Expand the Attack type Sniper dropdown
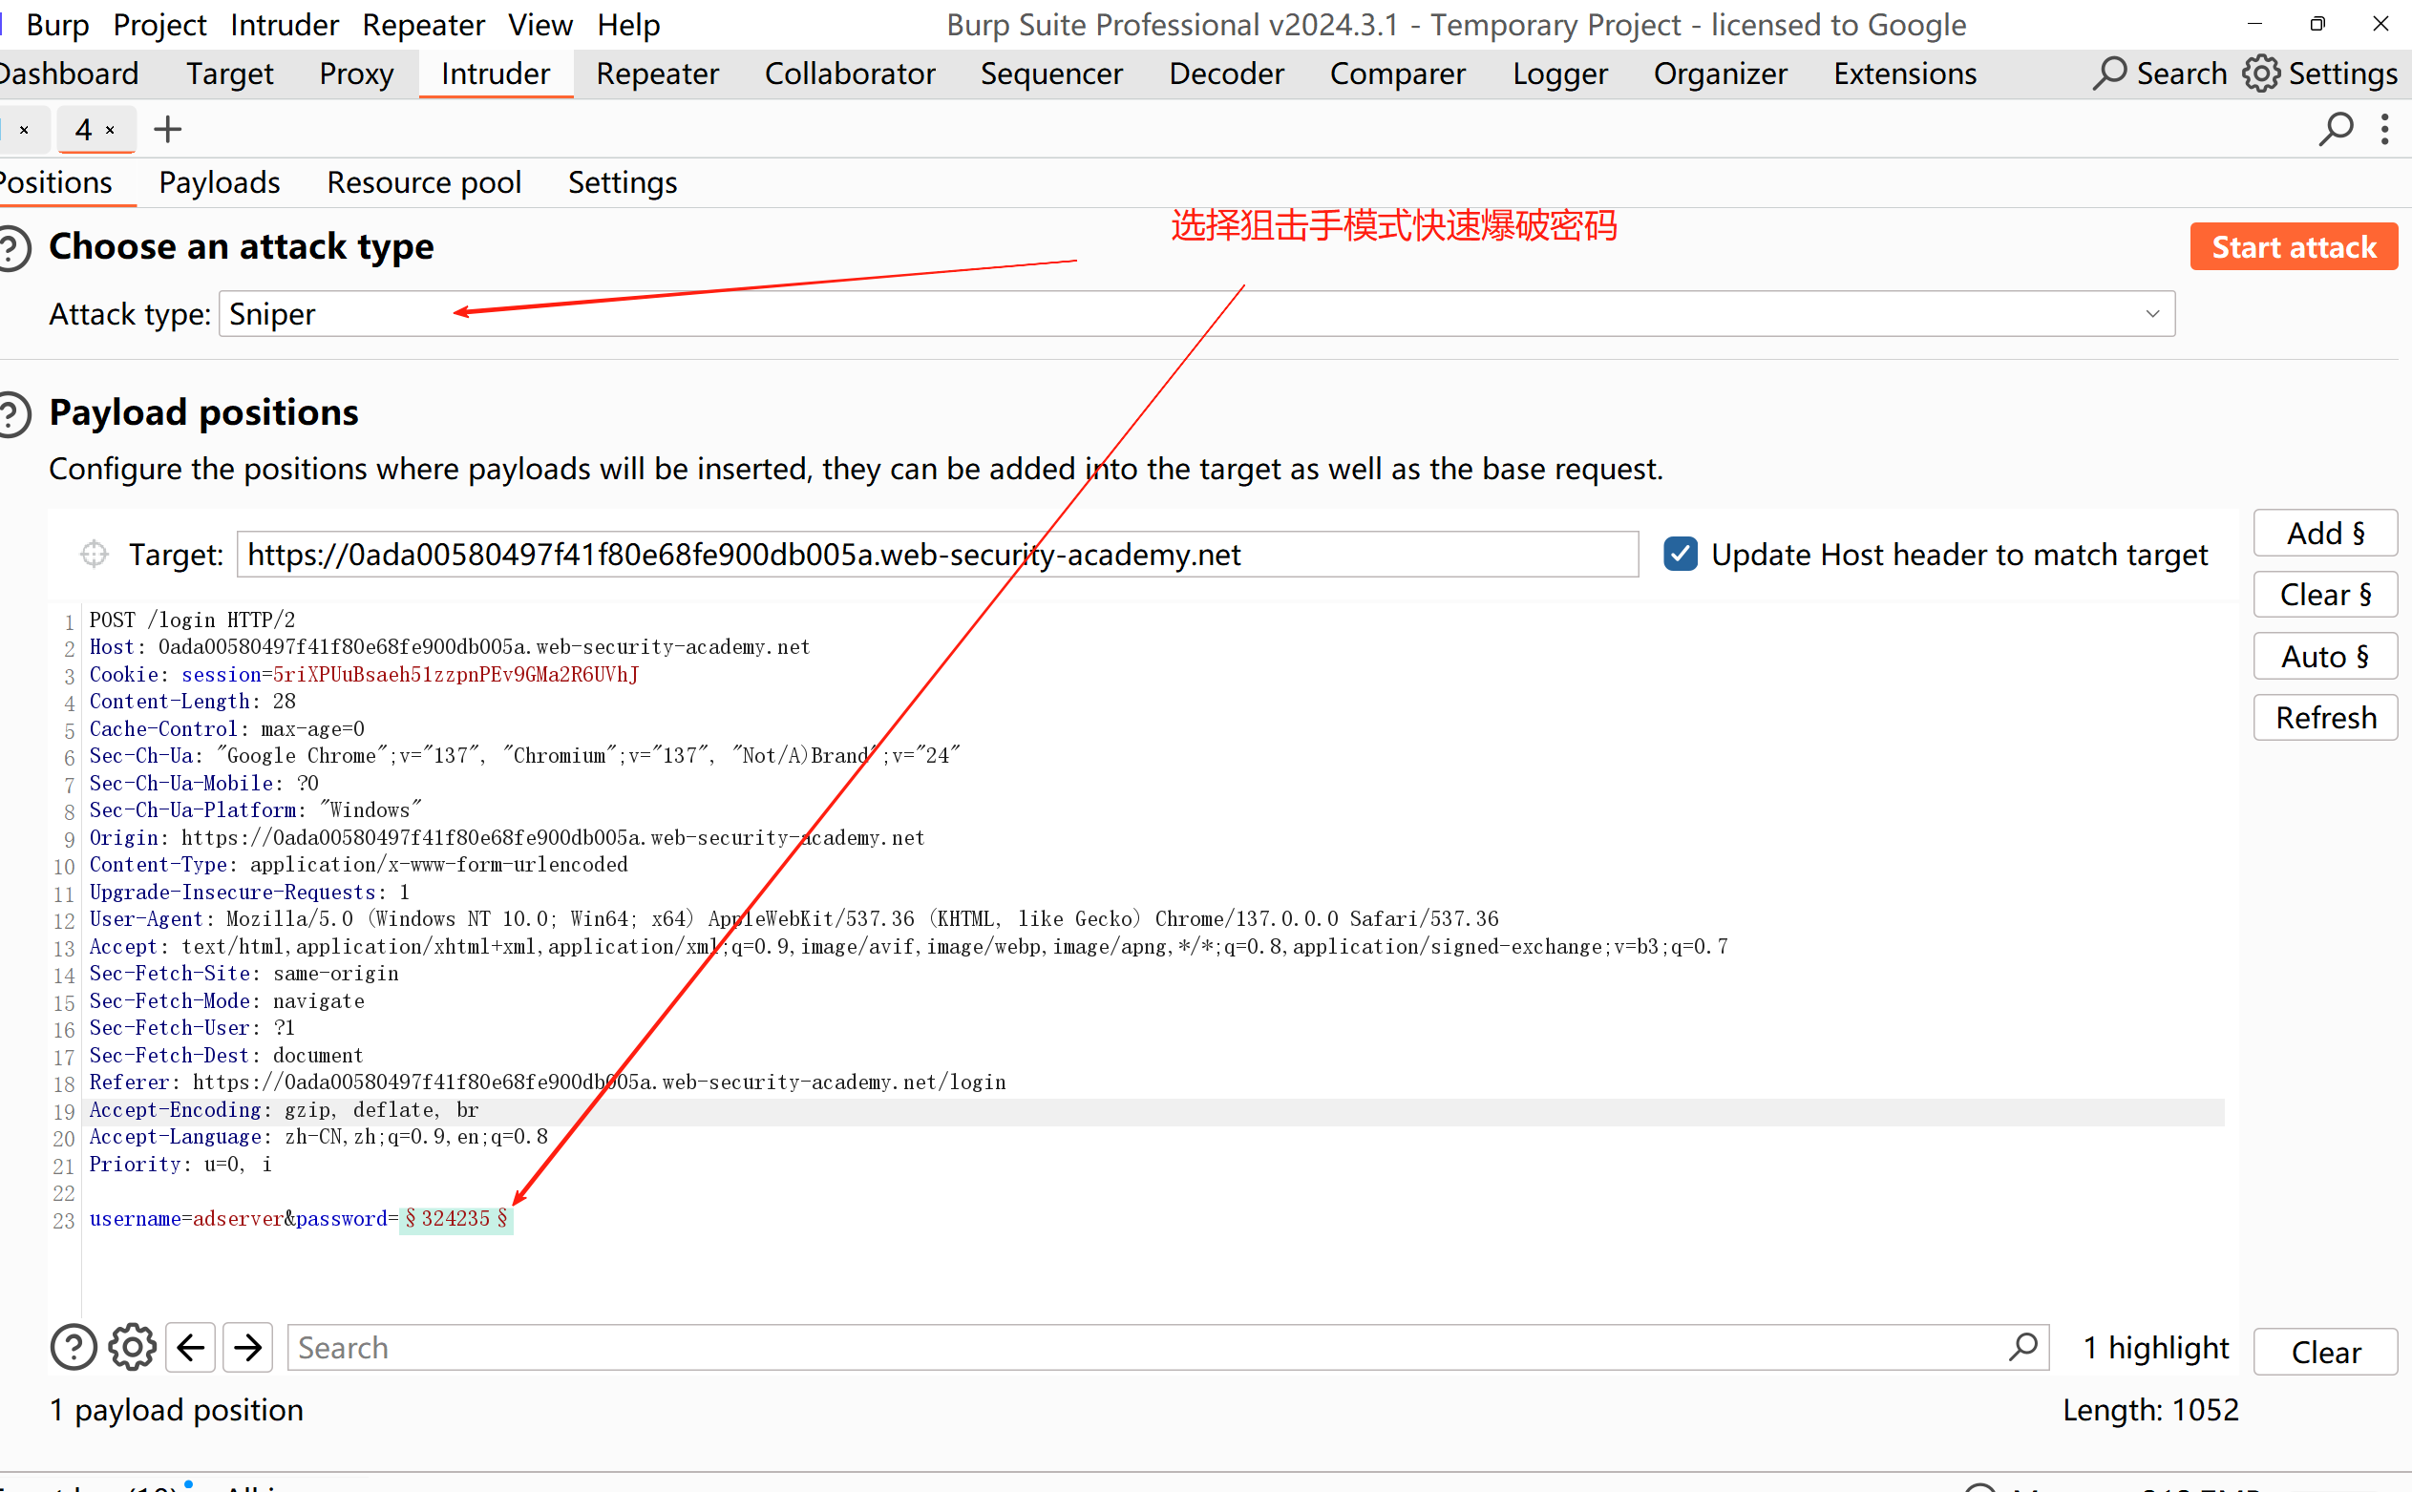2412x1492 pixels. (x=2151, y=314)
